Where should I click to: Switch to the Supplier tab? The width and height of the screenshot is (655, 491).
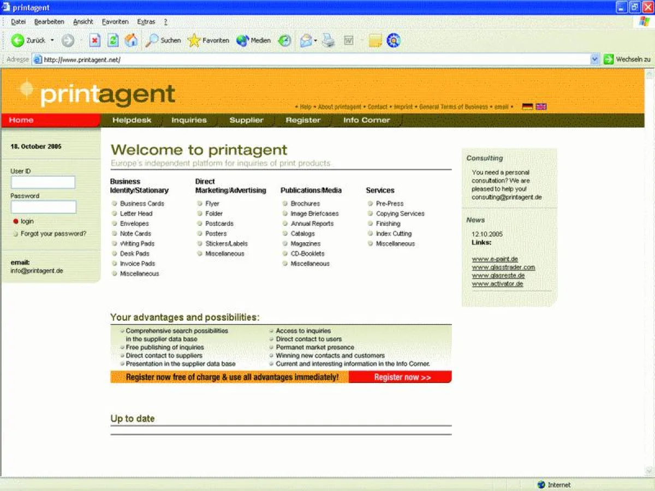tap(246, 120)
